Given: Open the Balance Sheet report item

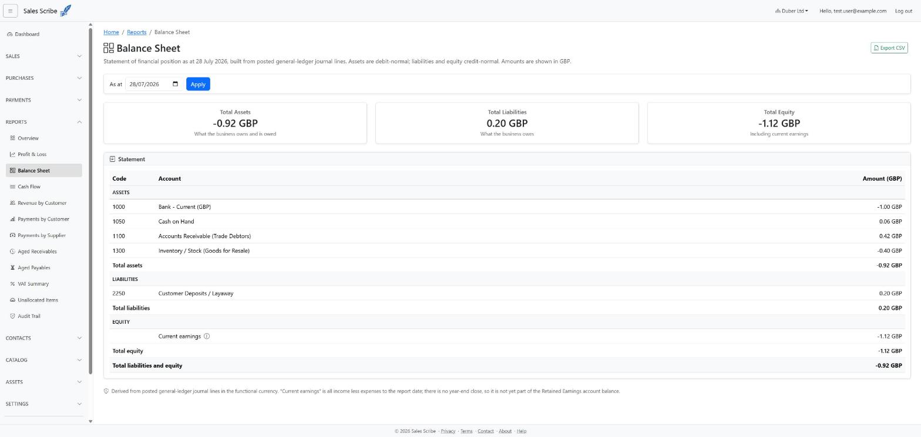Looking at the screenshot, I should pyautogui.click(x=44, y=171).
